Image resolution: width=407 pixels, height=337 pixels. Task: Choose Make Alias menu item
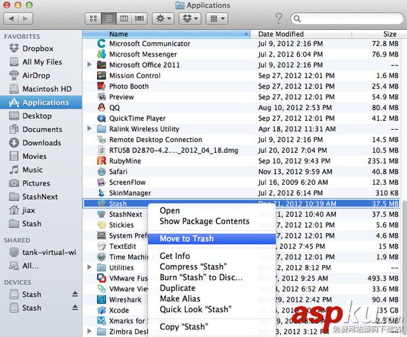click(x=212, y=299)
